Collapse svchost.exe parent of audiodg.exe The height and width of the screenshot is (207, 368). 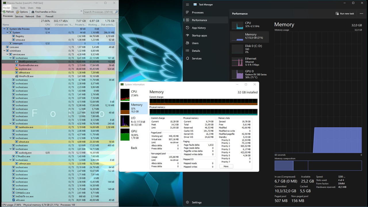point(11,149)
